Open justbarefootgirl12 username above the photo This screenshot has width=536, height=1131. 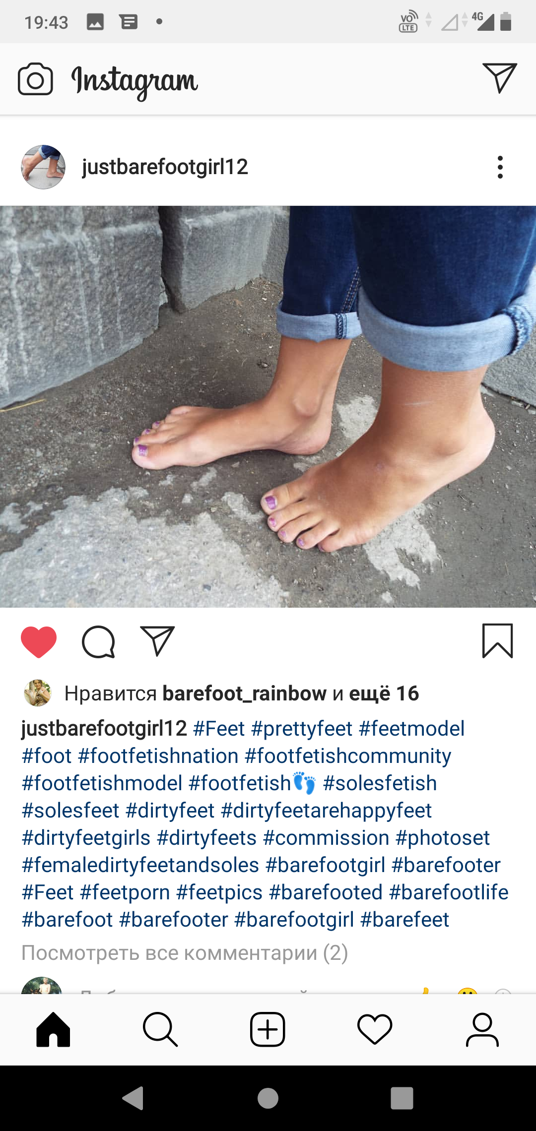165,167
